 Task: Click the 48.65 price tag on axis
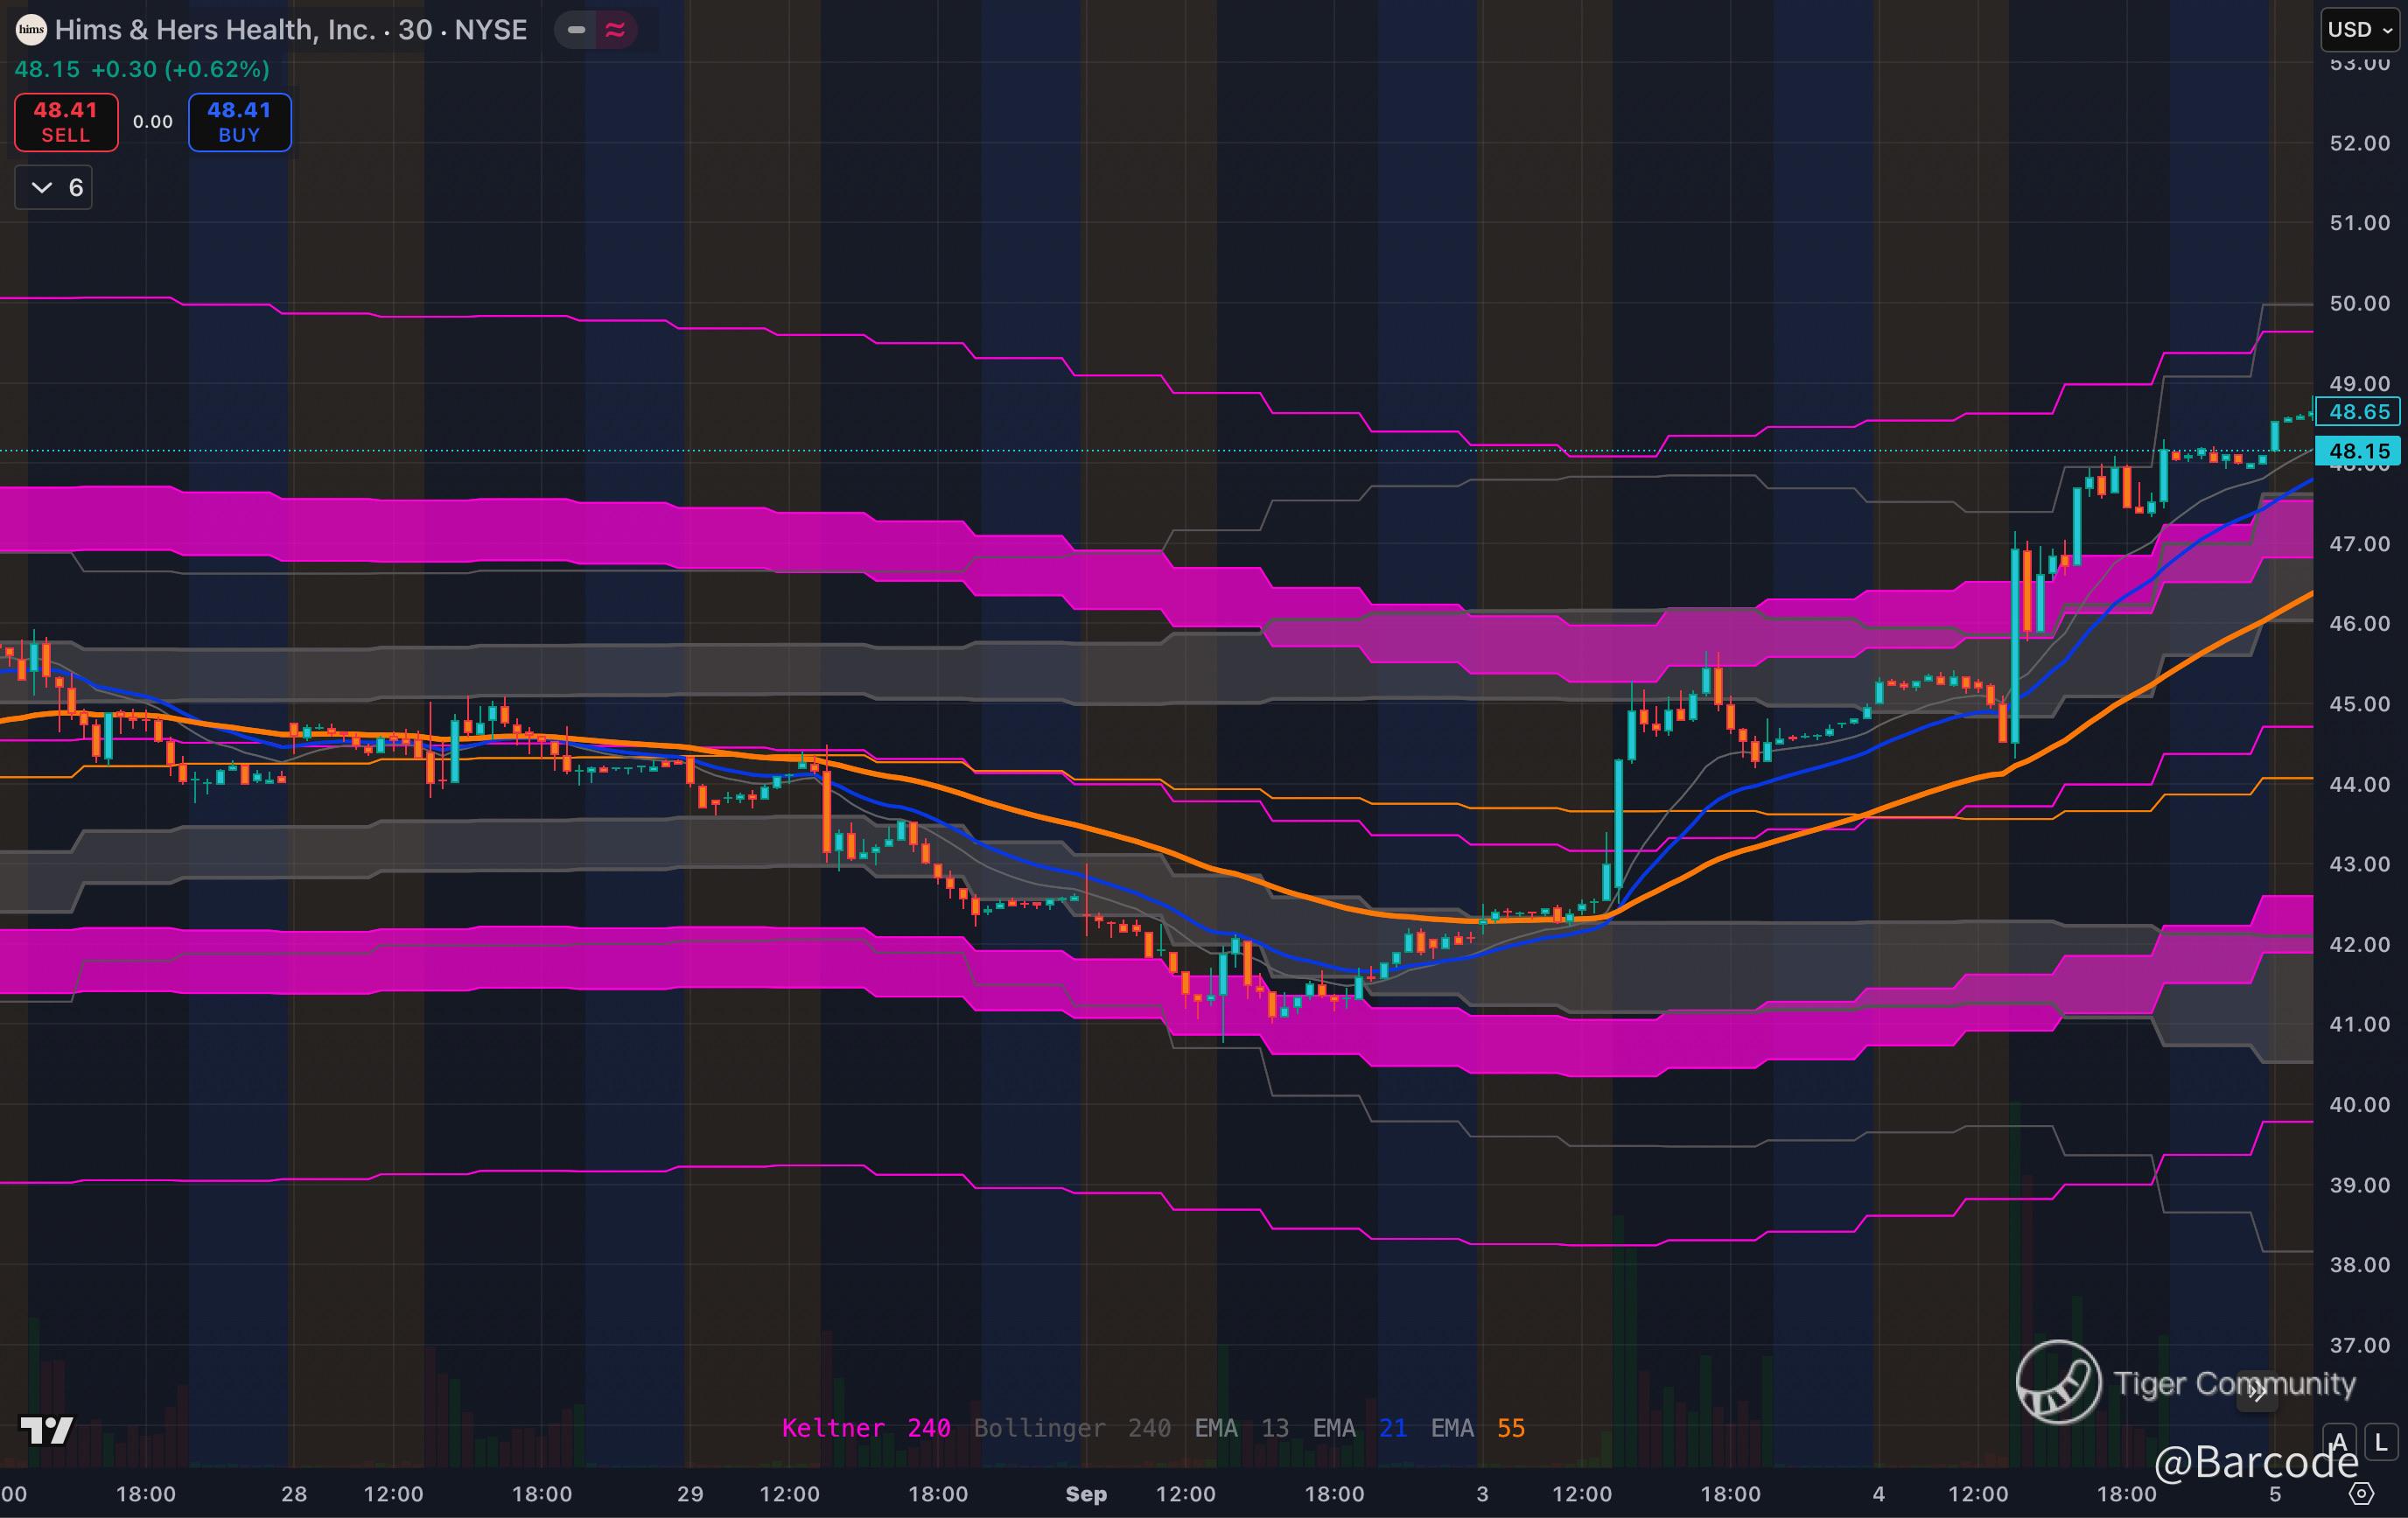(x=2358, y=412)
